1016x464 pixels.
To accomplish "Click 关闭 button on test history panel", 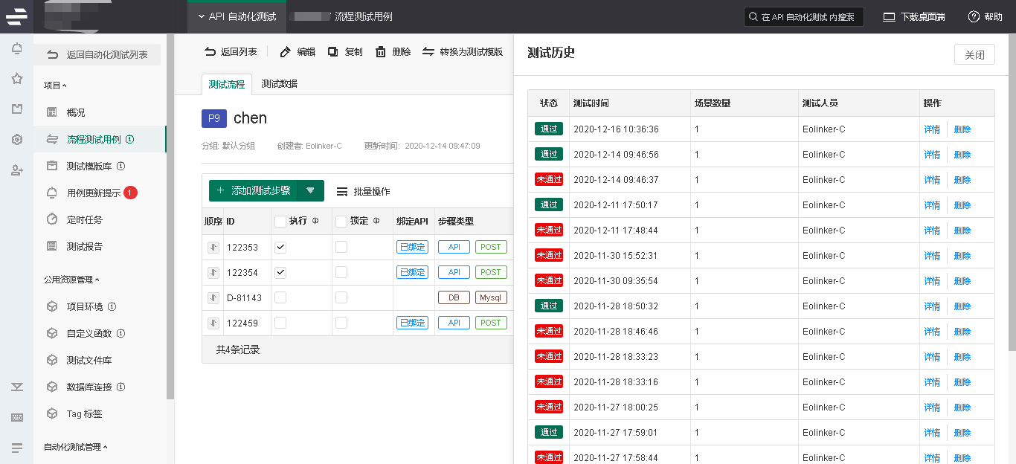I will pos(974,55).
